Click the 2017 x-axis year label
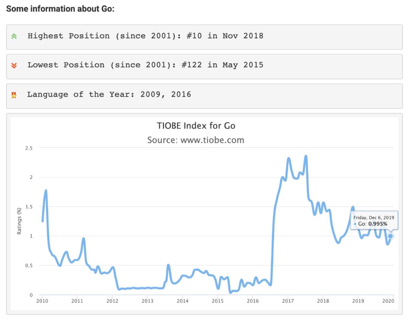409x323 pixels. pos(288,301)
